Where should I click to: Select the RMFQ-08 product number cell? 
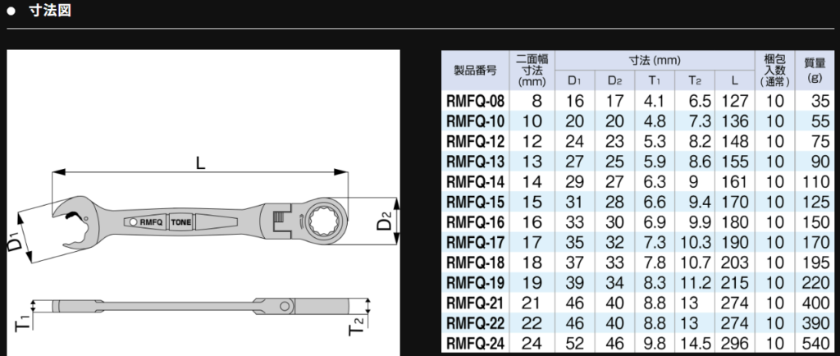pos(475,102)
